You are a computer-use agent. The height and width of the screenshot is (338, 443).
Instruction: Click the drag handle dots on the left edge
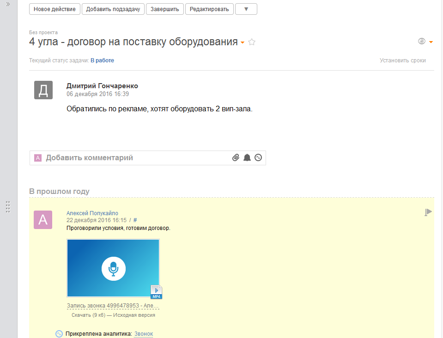pyautogui.click(x=7, y=207)
